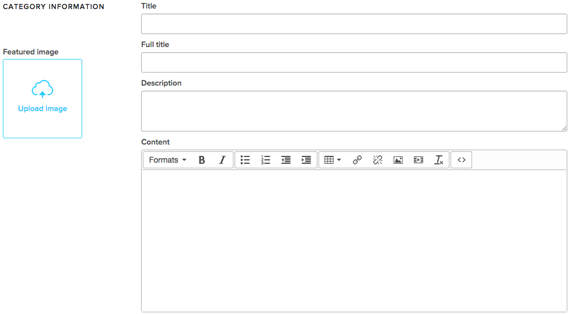Viewport: 569px width, 314px height.
Task: Click inside the Content editor body
Action: [354, 241]
